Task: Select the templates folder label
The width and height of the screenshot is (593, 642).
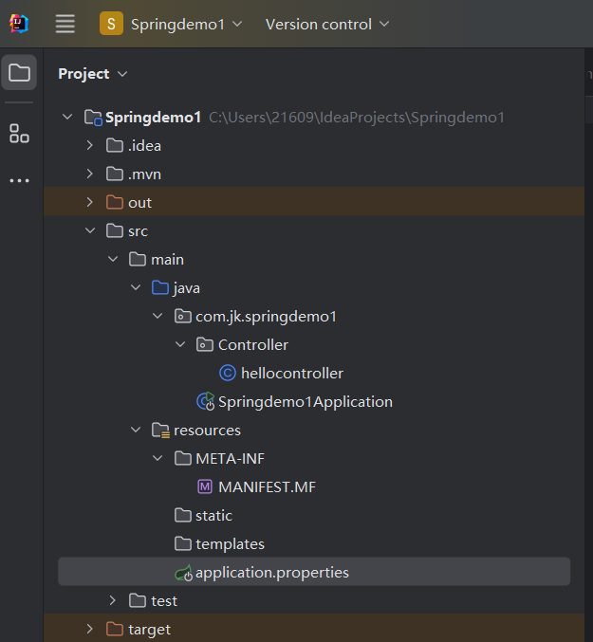Action: pos(231,544)
